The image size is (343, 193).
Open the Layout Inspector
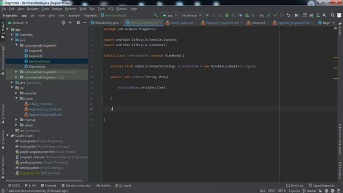tap(322, 185)
